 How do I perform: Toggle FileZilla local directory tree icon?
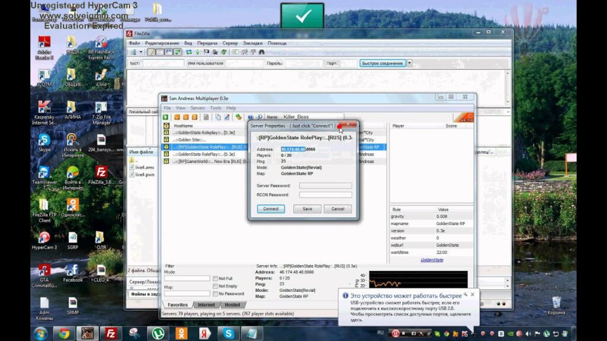tap(160, 52)
